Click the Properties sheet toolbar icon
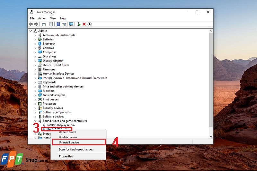 (51, 24)
